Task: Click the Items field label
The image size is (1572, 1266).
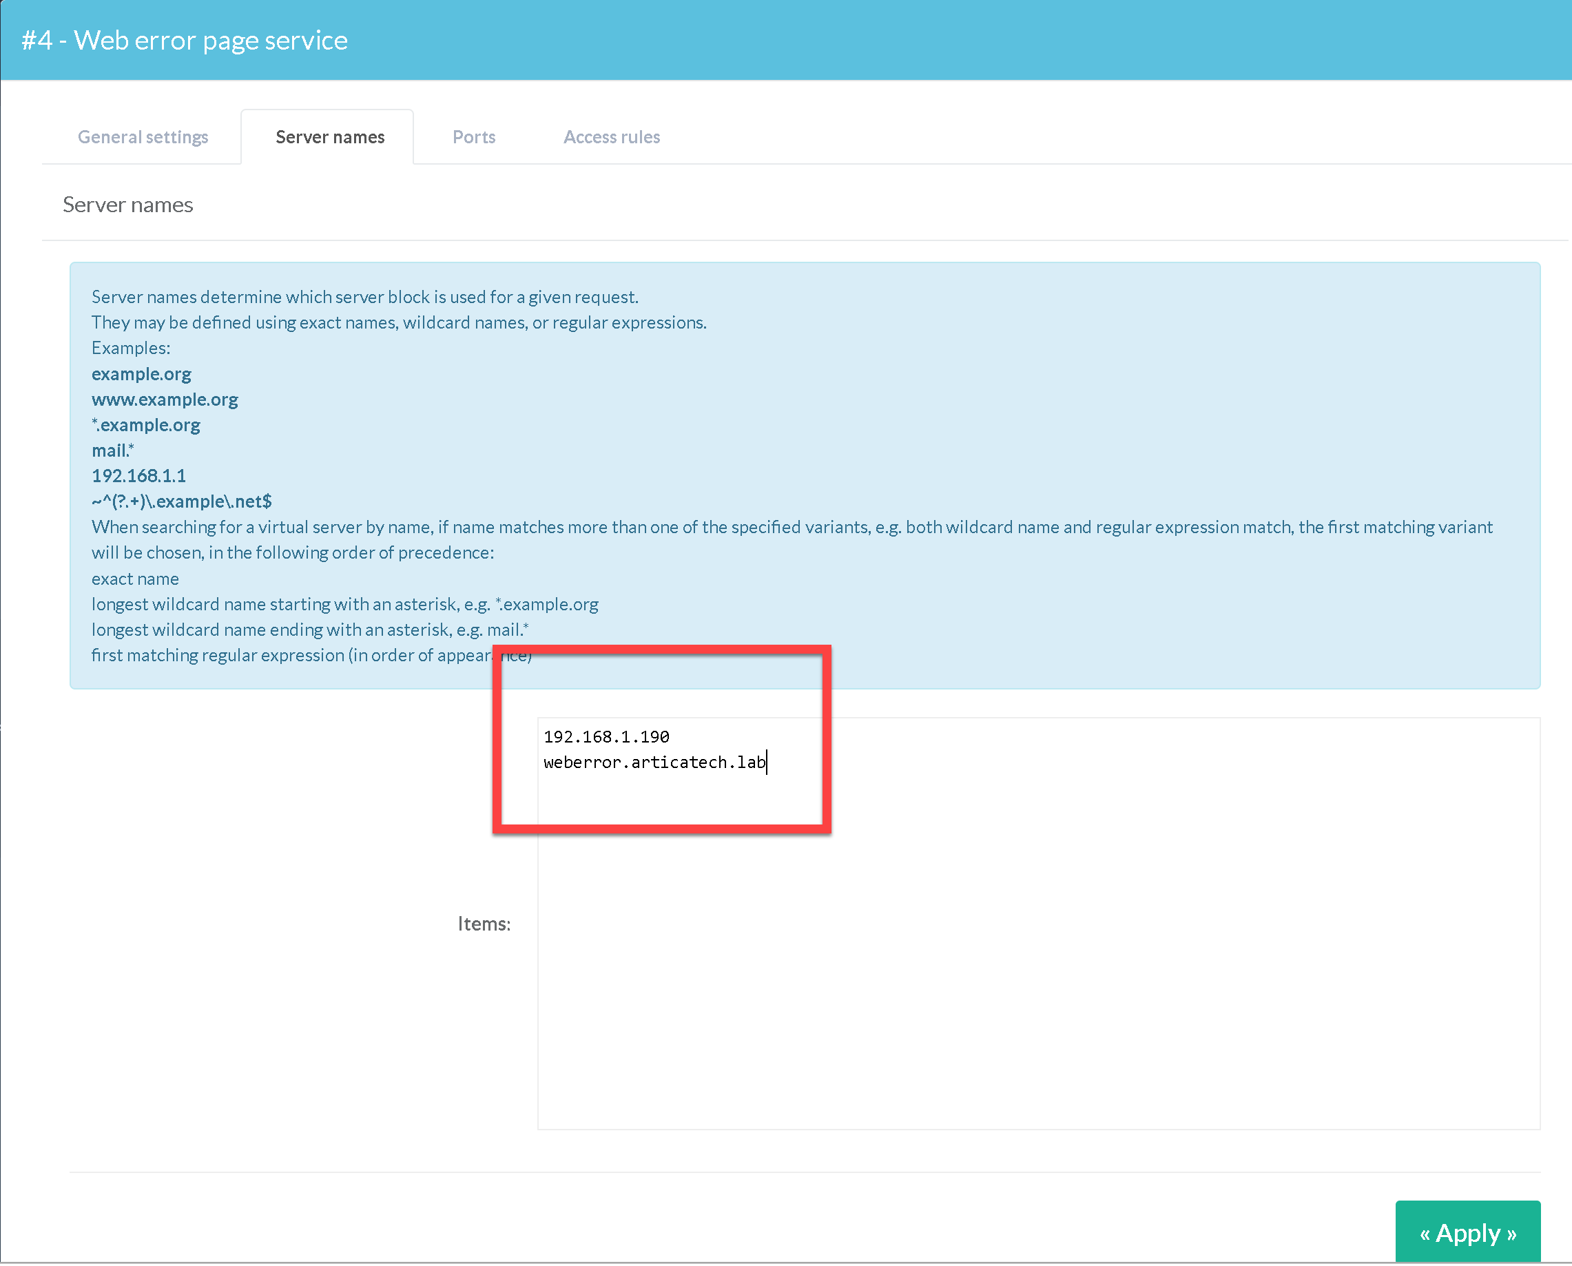Action: [x=484, y=924]
